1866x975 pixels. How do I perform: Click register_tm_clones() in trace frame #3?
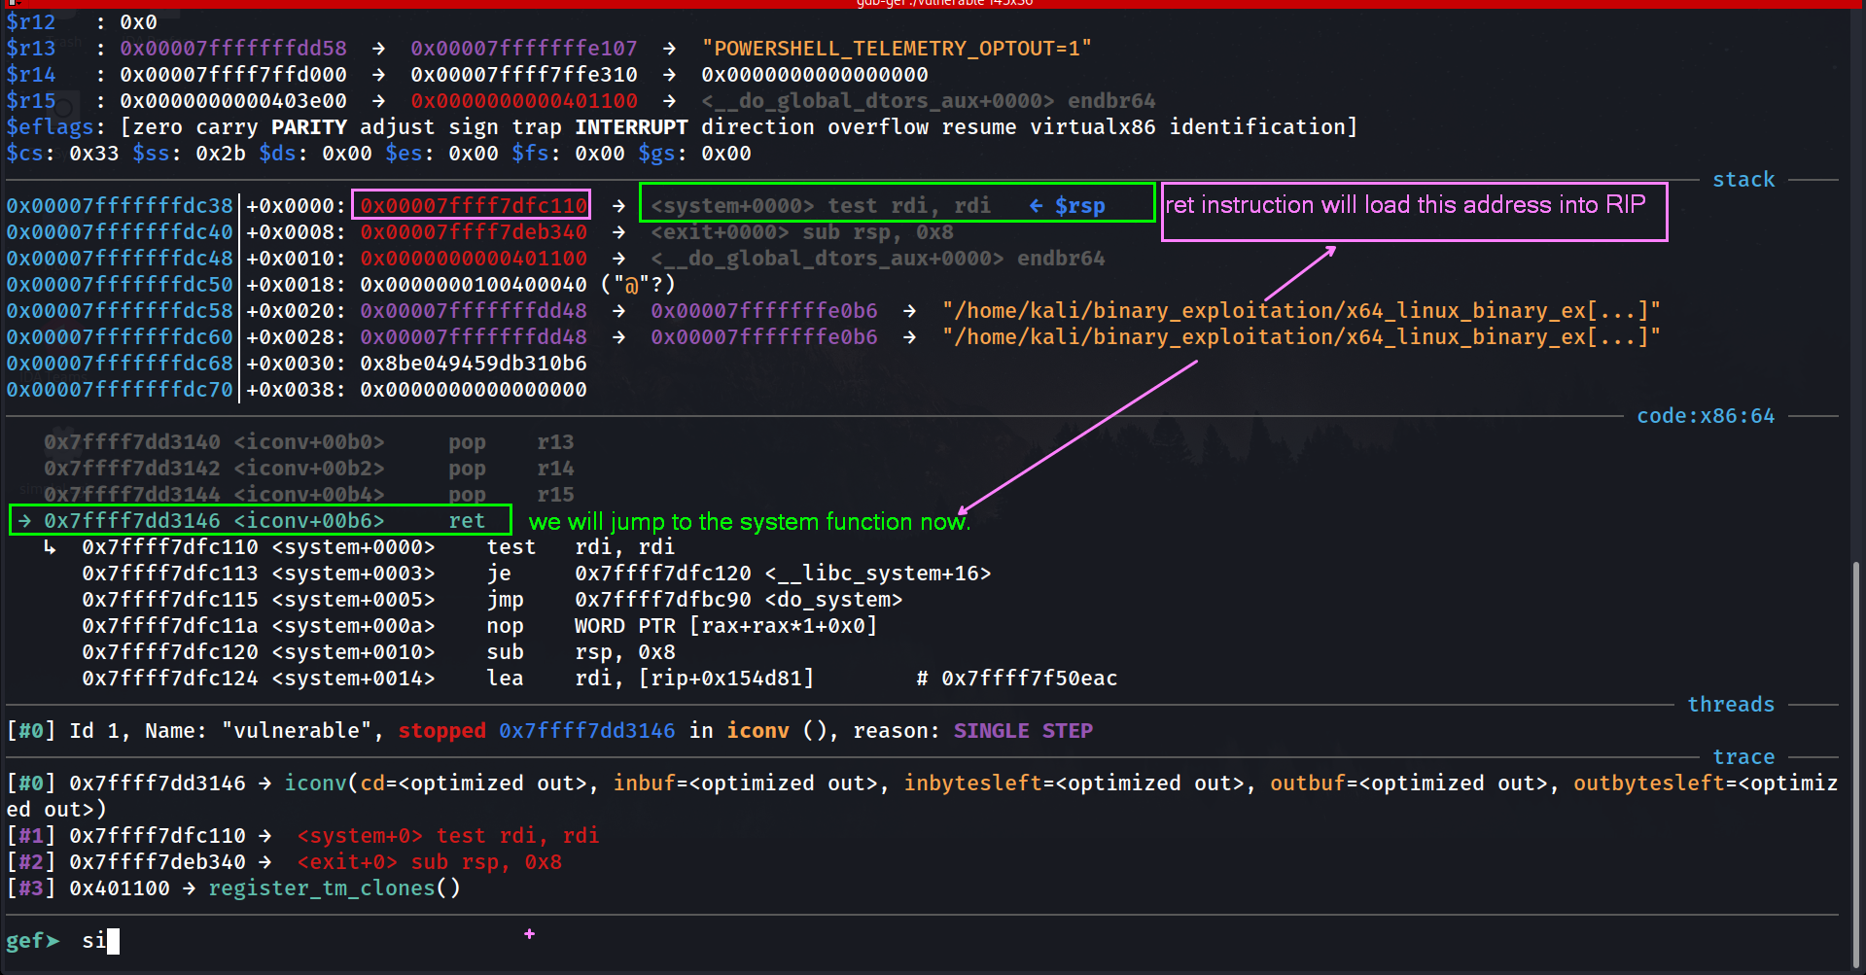(334, 888)
